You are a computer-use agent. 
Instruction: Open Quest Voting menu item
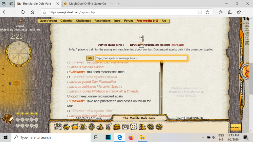click(48, 21)
